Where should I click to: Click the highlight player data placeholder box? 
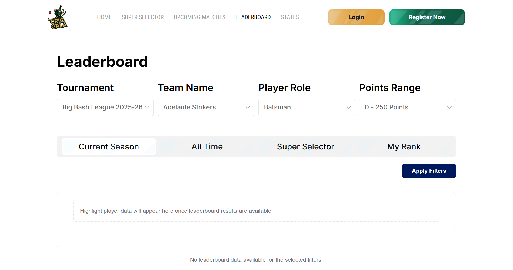[x=256, y=211]
